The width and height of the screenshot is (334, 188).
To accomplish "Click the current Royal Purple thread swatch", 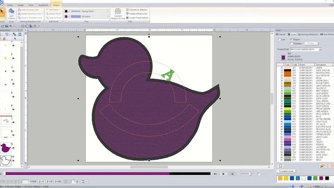I will pos(283,57).
